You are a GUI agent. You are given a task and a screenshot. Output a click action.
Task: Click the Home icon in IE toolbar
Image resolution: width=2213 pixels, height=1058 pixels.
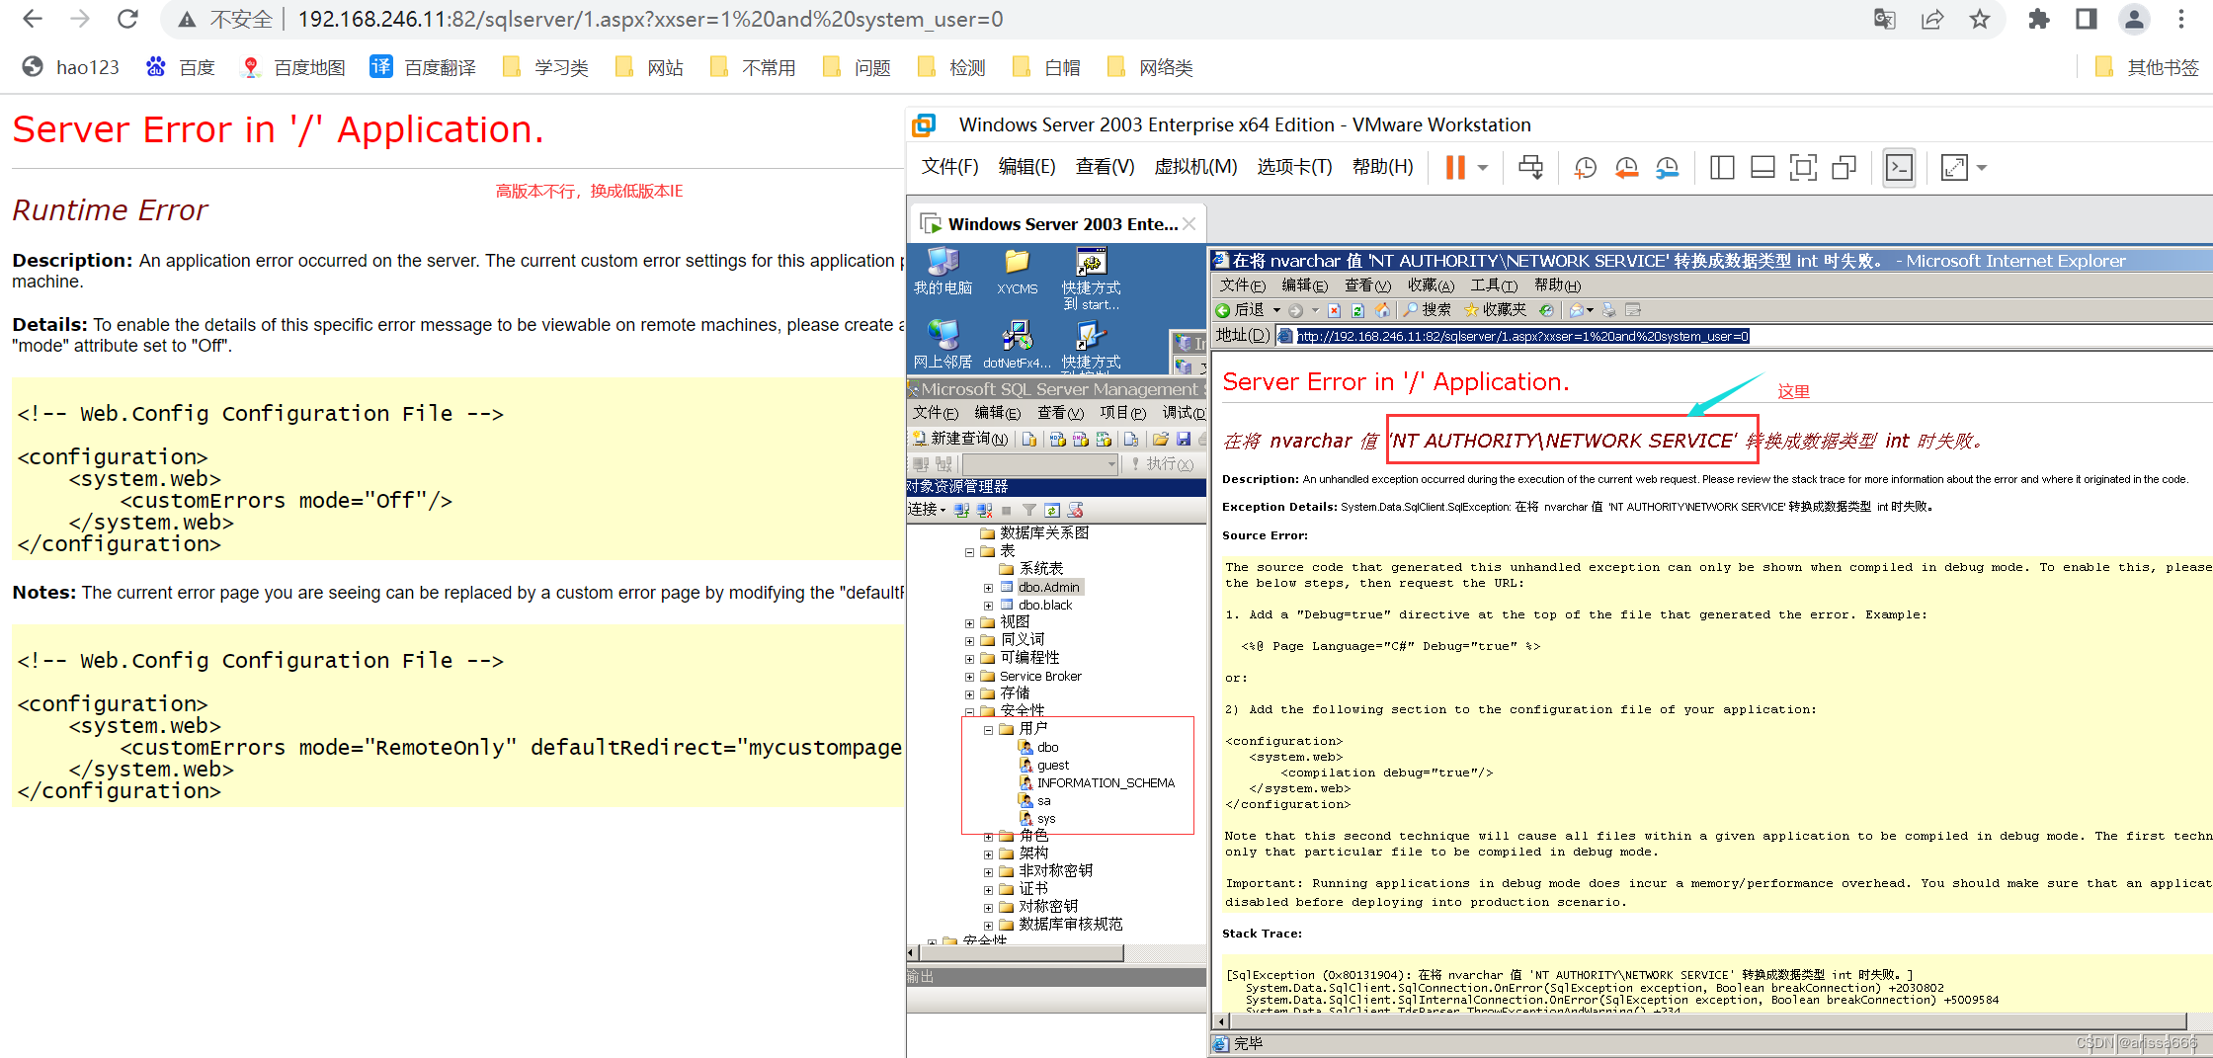(x=1383, y=310)
